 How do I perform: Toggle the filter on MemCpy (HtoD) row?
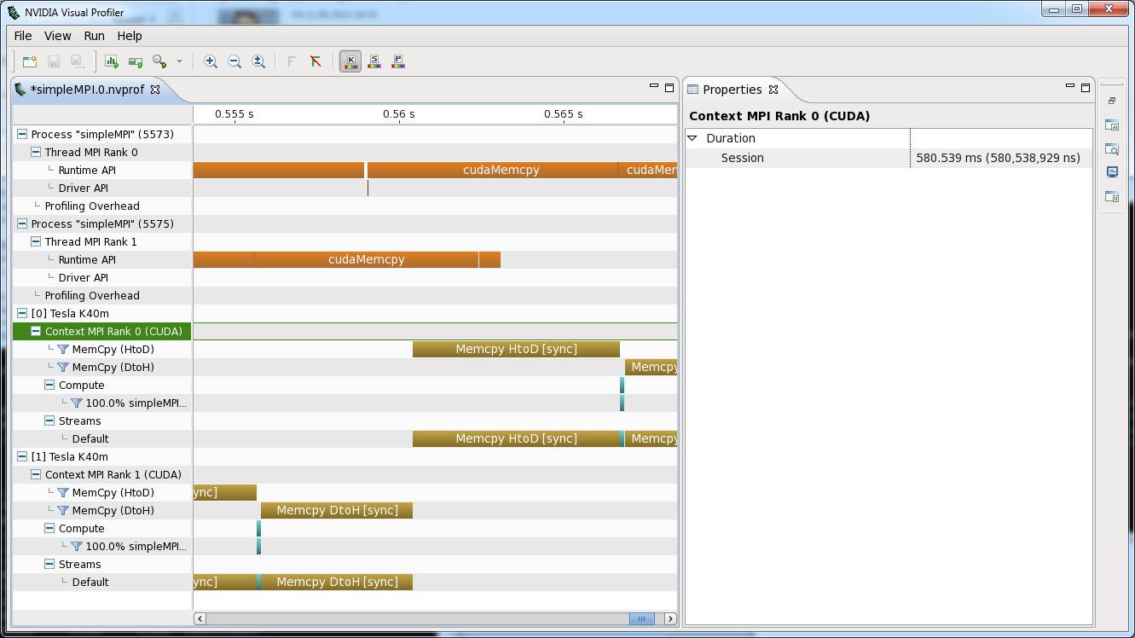(63, 349)
